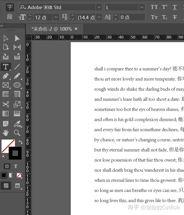Choose the Rectangle Frame tool
Image resolution: width=184 pixels, height=215 pixels.
coord(6,85)
